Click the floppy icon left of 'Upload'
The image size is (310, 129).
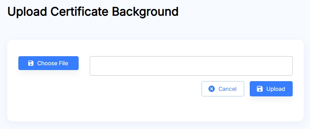pos(259,89)
